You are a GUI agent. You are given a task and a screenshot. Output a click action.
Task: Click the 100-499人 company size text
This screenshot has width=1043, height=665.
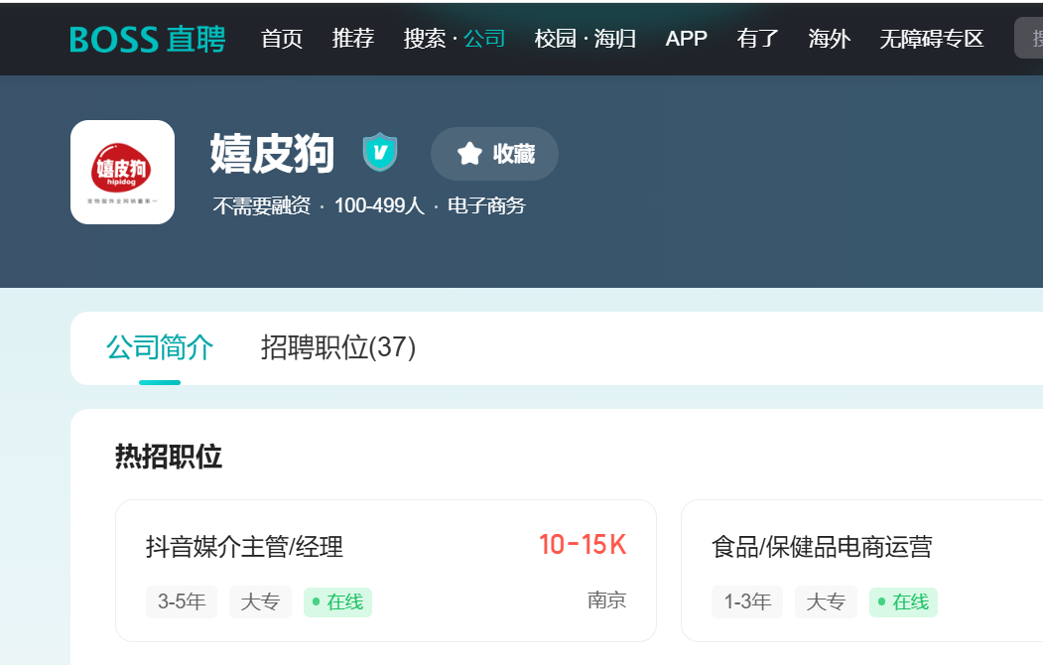379,205
